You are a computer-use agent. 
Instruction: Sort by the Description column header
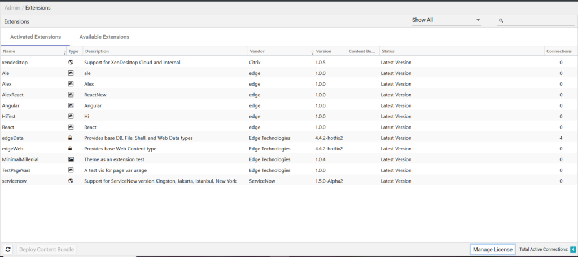pos(165,51)
